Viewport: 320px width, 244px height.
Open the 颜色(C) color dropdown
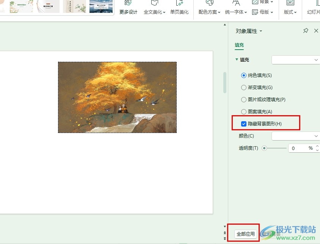click(296, 136)
